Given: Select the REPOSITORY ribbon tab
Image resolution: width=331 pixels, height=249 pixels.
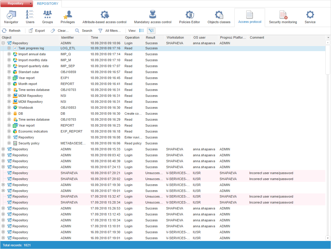Looking at the screenshot, I should pos(48,4).
